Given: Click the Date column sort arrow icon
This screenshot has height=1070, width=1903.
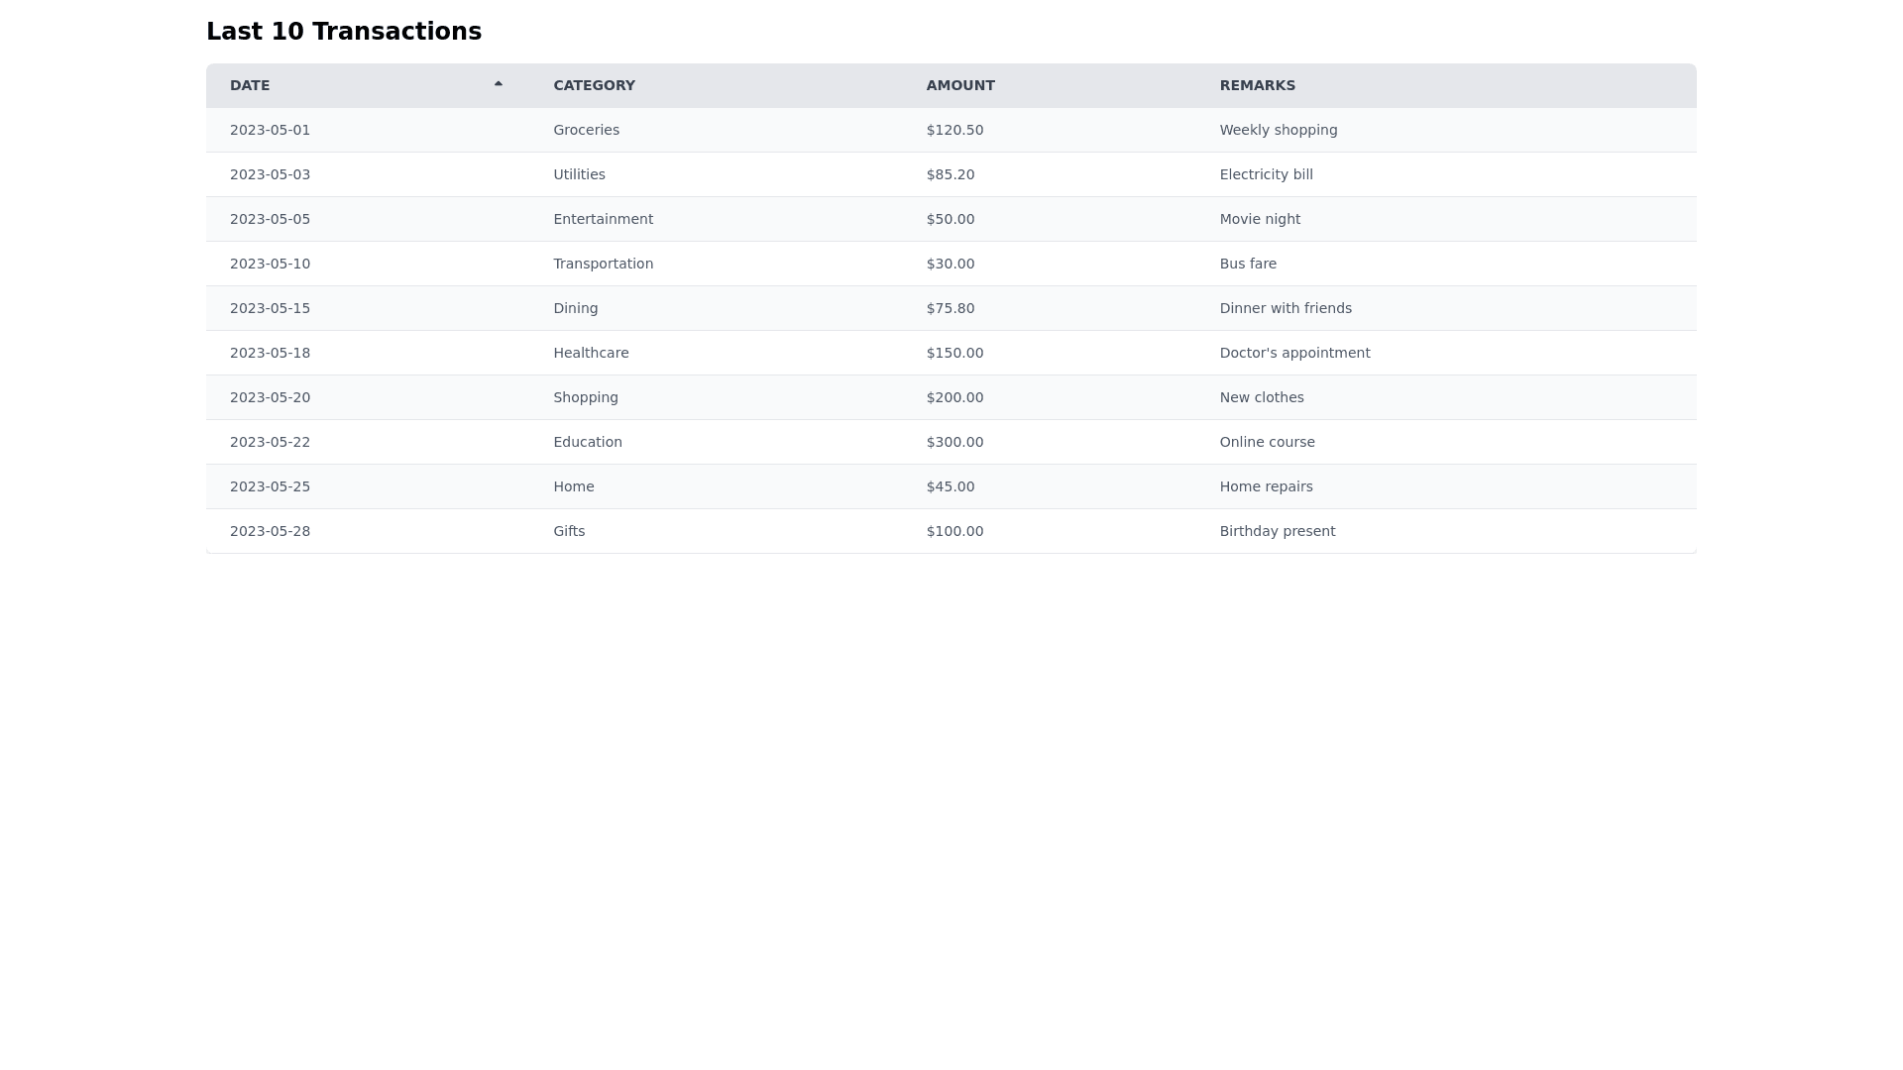Looking at the screenshot, I should point(499,84).
